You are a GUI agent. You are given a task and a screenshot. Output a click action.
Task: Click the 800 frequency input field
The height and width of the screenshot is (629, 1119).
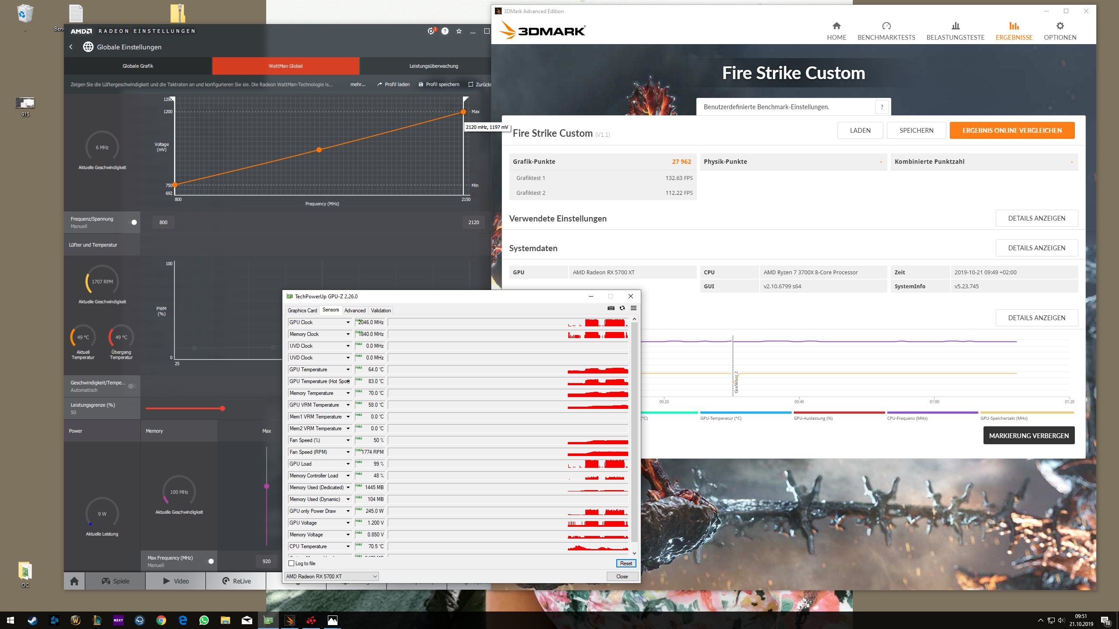coord(163,222)
